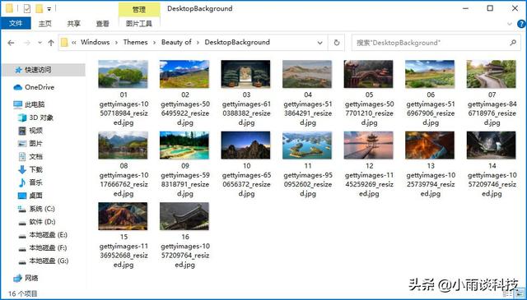The image size is (527, 300).
Task: Go up one folder level arrow
Action: click(x=51, y=43)
